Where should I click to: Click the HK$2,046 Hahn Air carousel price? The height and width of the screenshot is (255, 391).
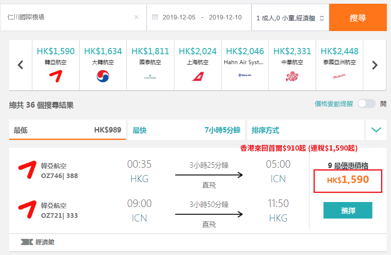[245, 51]
